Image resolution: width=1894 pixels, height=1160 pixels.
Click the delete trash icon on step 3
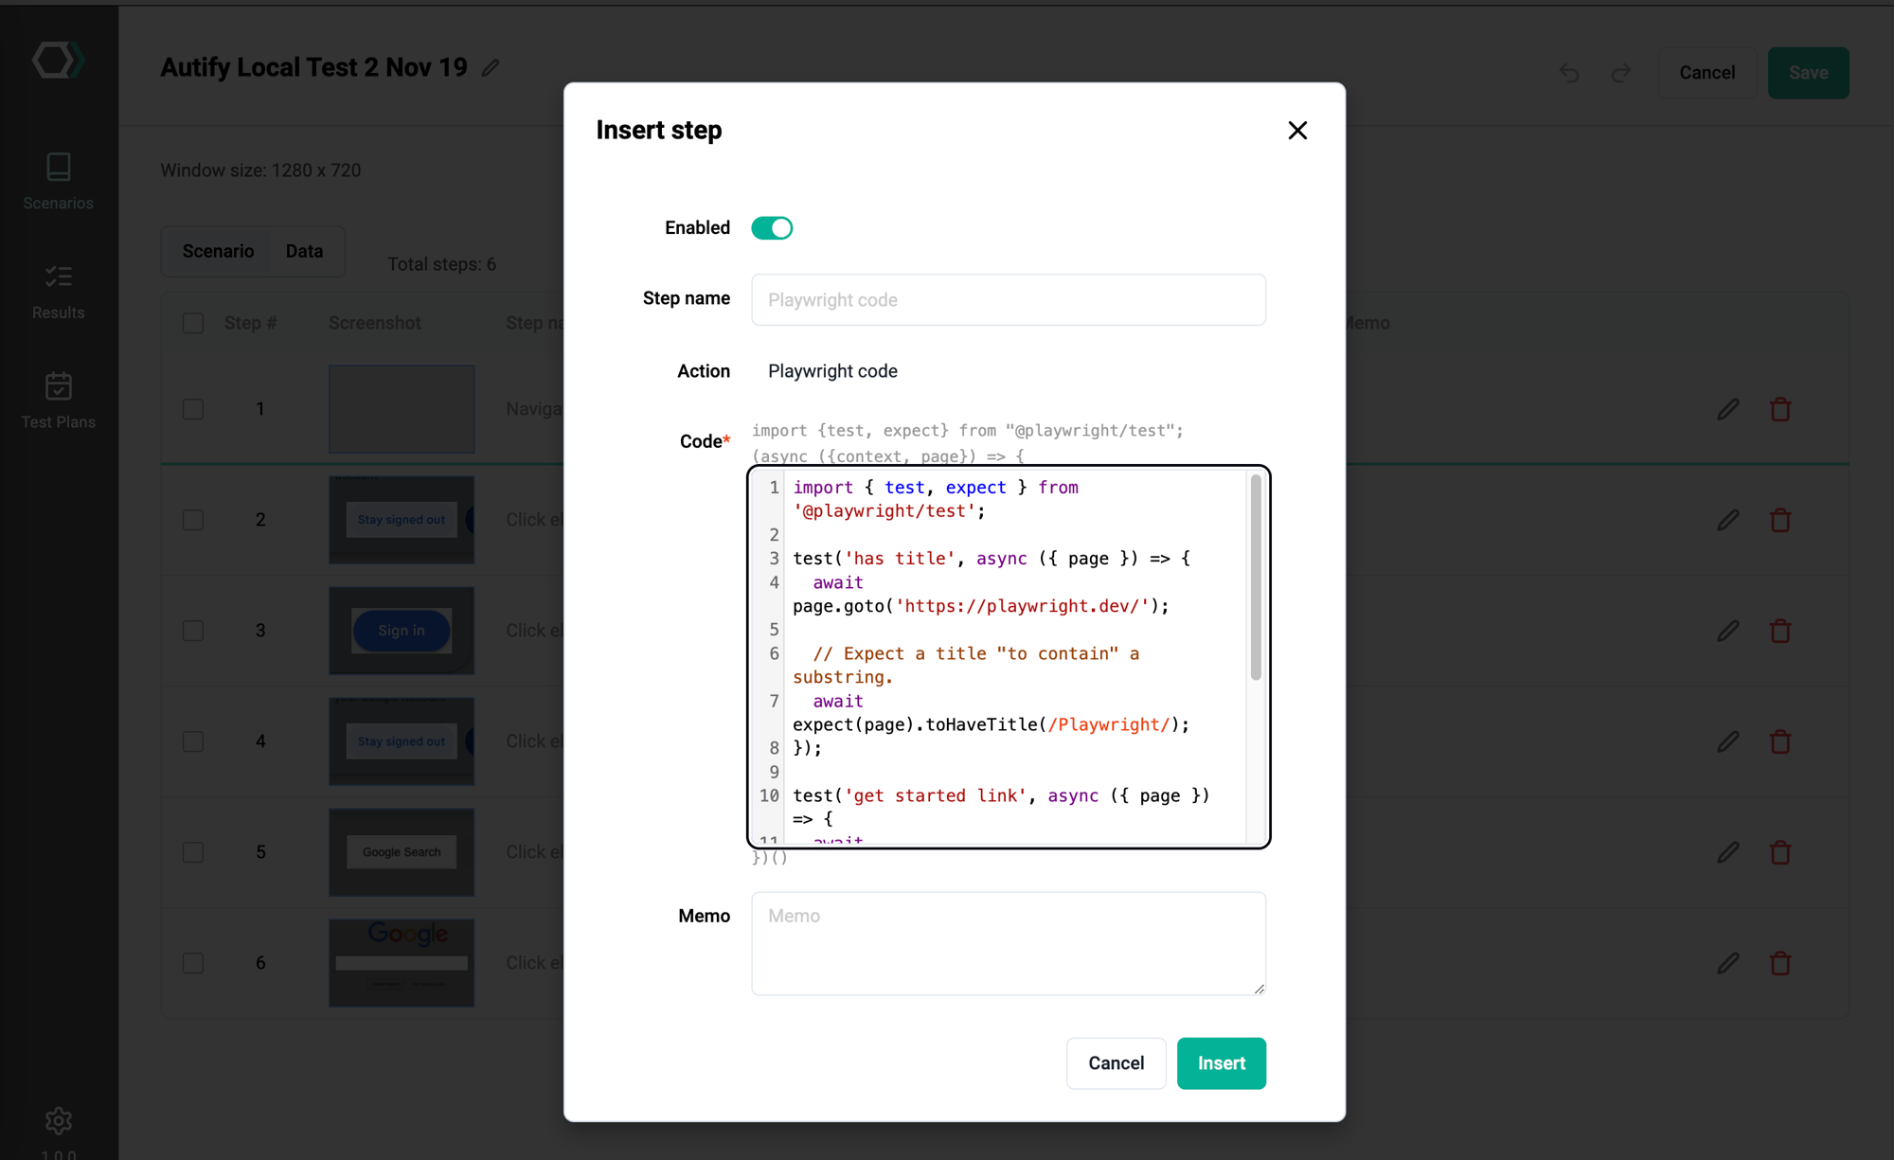[1780, 630]
